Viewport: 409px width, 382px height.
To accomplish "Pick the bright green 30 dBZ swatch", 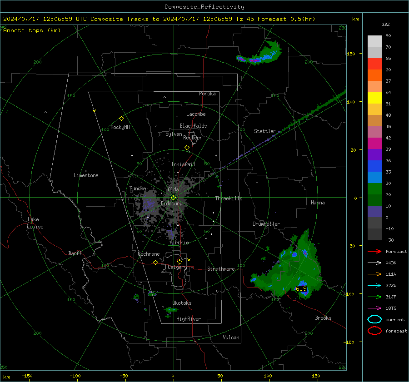I will [374, 189].
